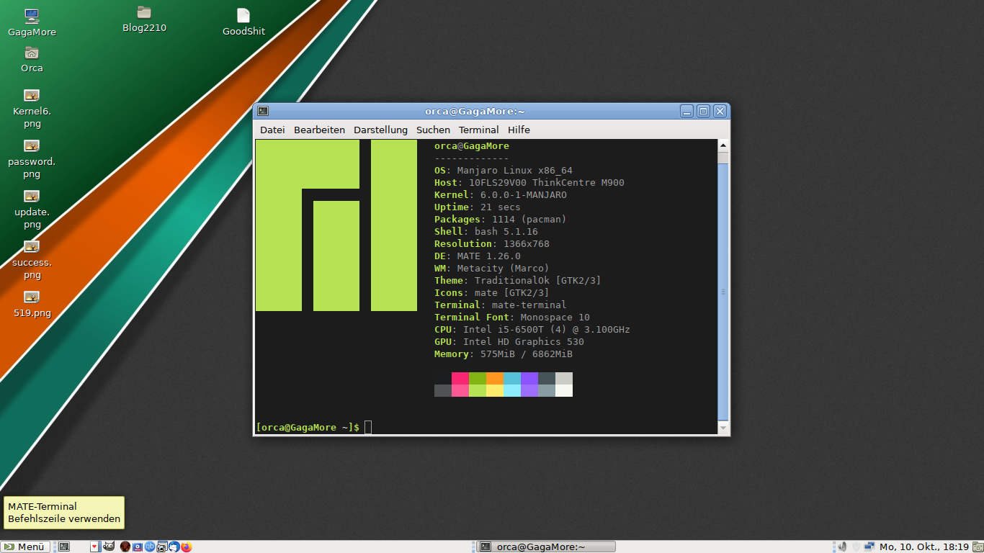The height and width of the screenshot is (553, 984).
Task: Click the Manjaro ASCII logo in terminal
Action: [x=336, y=225]
